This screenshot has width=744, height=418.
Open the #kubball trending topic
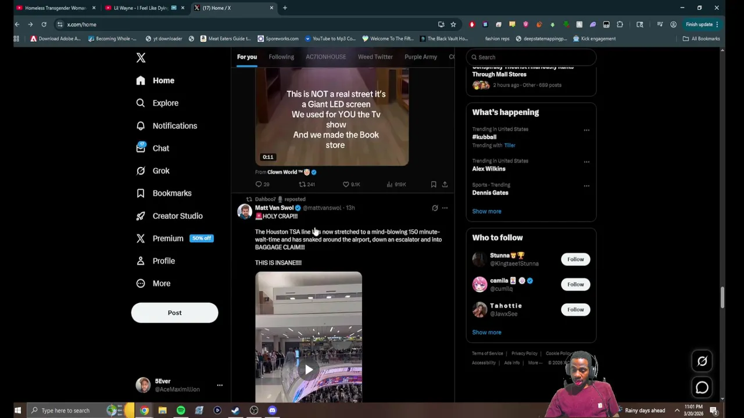484,137
